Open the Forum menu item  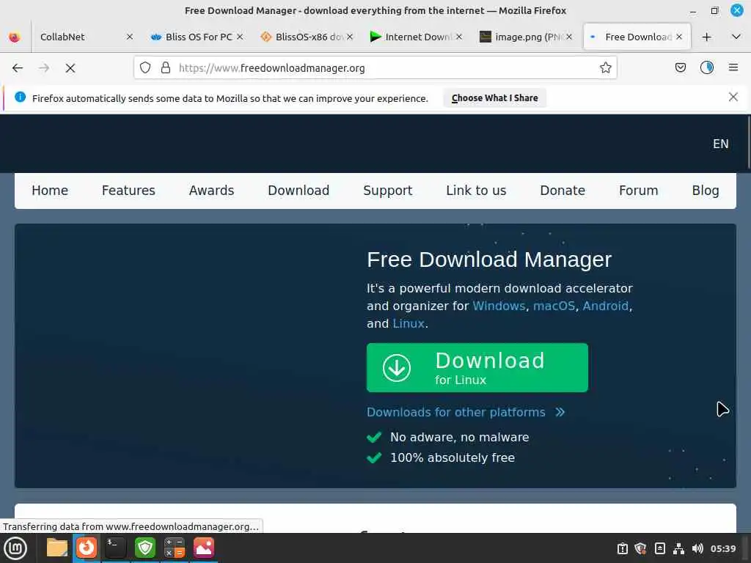(x=639, y=191)
